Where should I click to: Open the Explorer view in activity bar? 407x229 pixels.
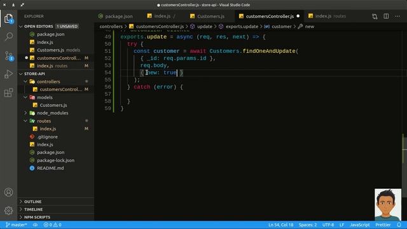(8, 18)
